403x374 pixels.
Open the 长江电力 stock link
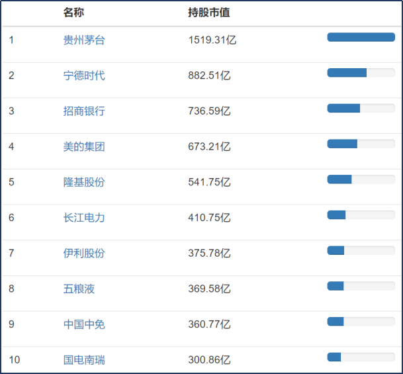click(x=84, y=218)
